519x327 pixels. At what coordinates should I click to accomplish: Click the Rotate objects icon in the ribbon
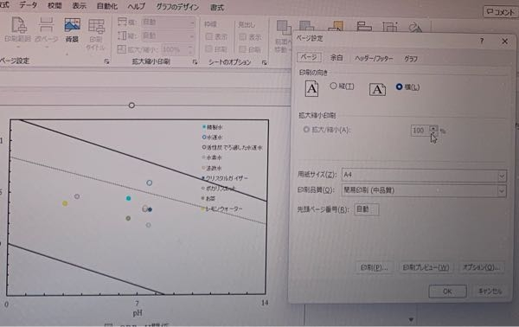(415, 27)
